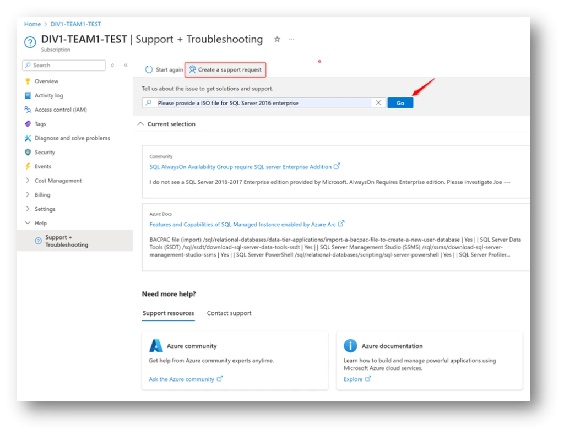
Task: Open the Security pane
Action: tap(45, 152)
